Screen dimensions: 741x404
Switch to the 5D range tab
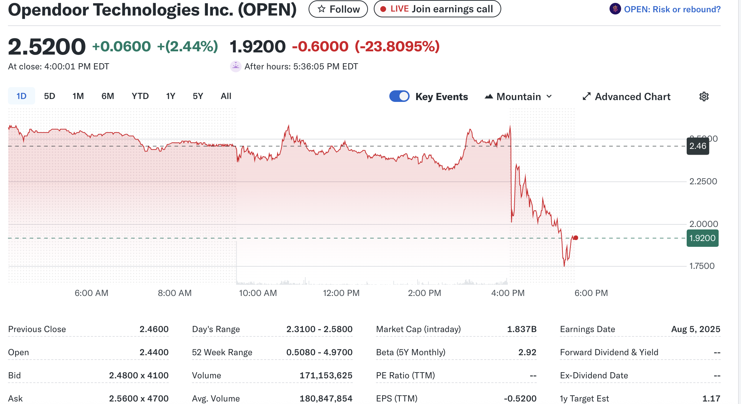pyautogui.click(x=50, y=96)
